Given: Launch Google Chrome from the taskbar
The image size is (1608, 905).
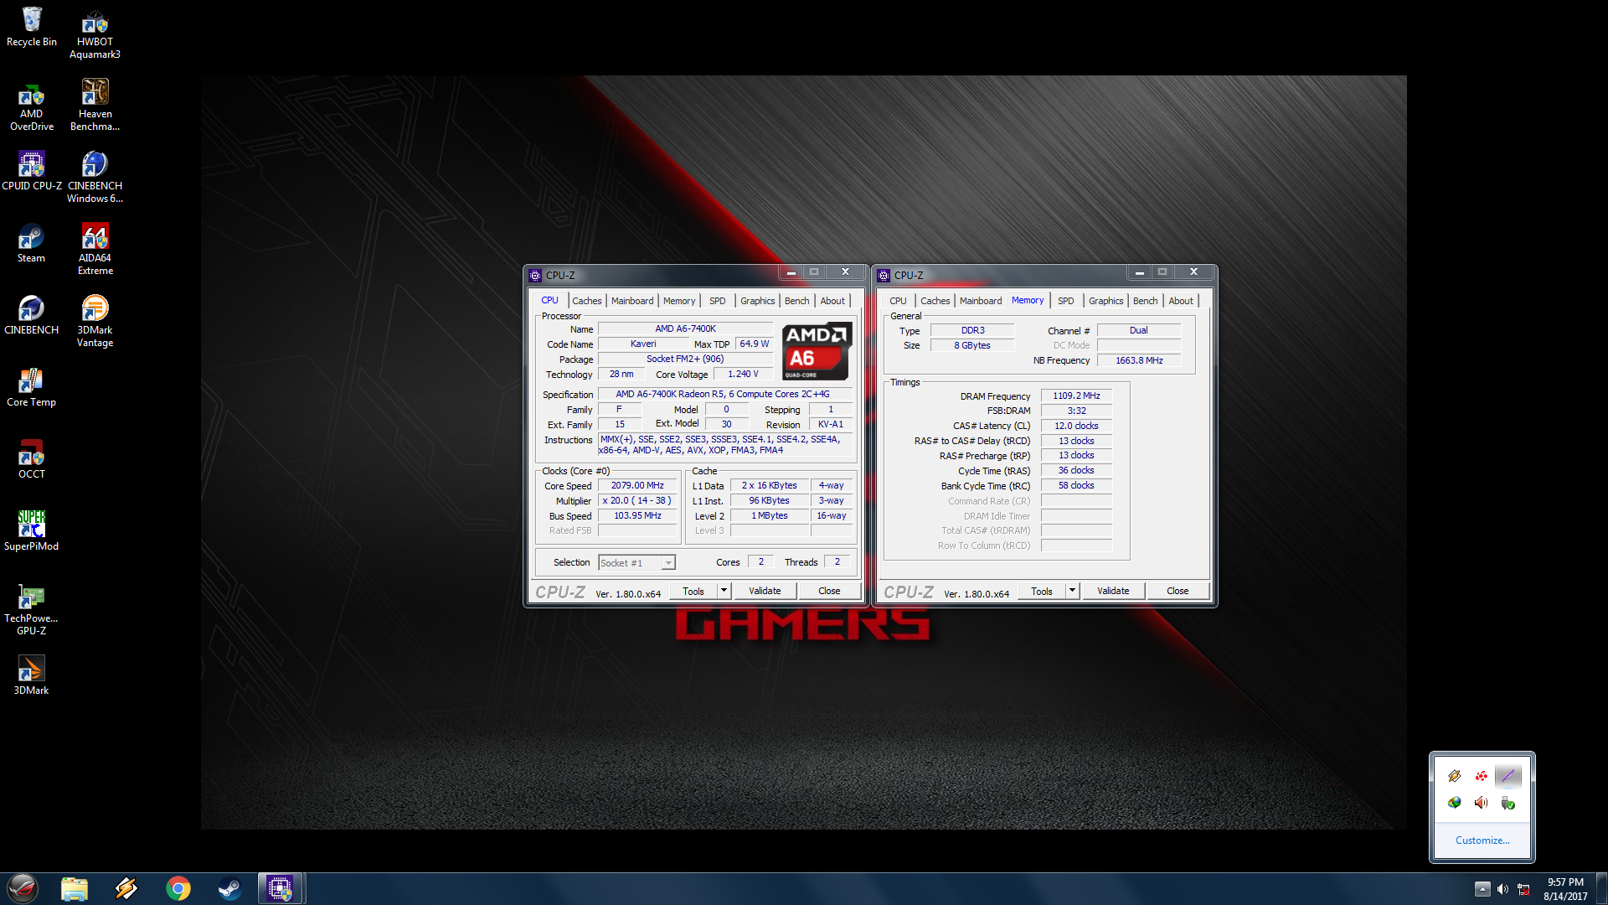Looking at the screenshot, I should point(178,888).
